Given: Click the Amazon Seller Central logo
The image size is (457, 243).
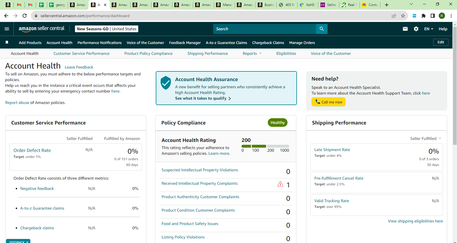Looking at the screenshot, I should tap(41, 29).
